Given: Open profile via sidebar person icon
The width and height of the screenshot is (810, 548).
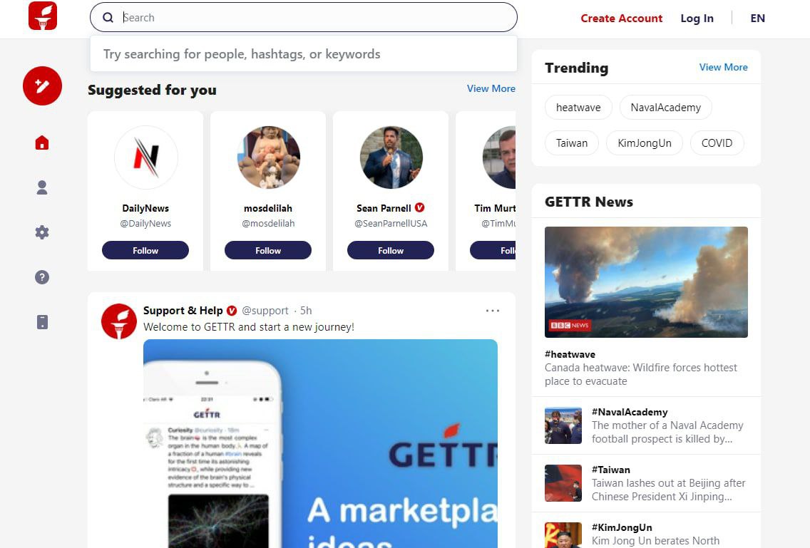Looking at the screenshot, I should click(42, 187).
